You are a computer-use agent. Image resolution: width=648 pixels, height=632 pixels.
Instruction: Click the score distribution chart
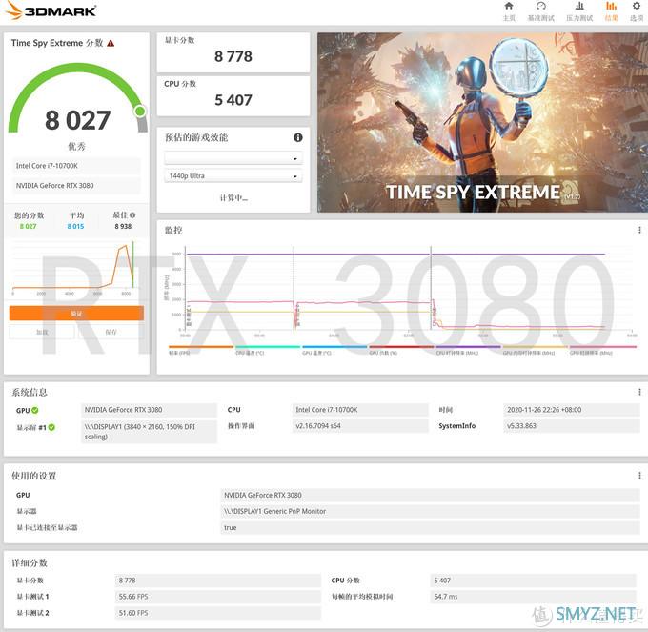[x=75, y=268]
